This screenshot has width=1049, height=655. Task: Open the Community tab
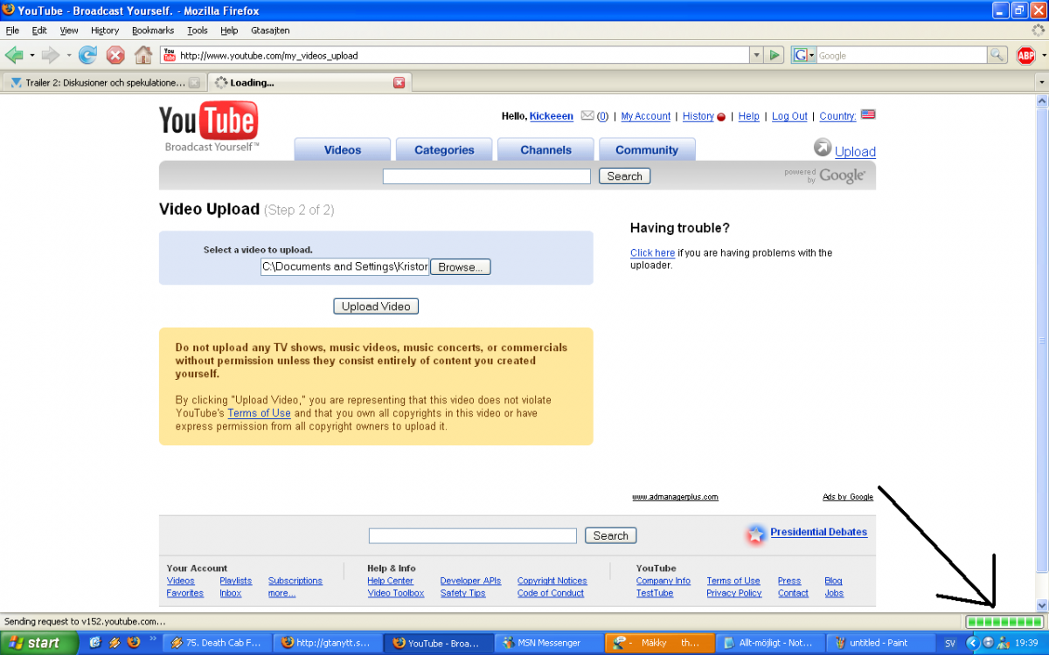647,149
